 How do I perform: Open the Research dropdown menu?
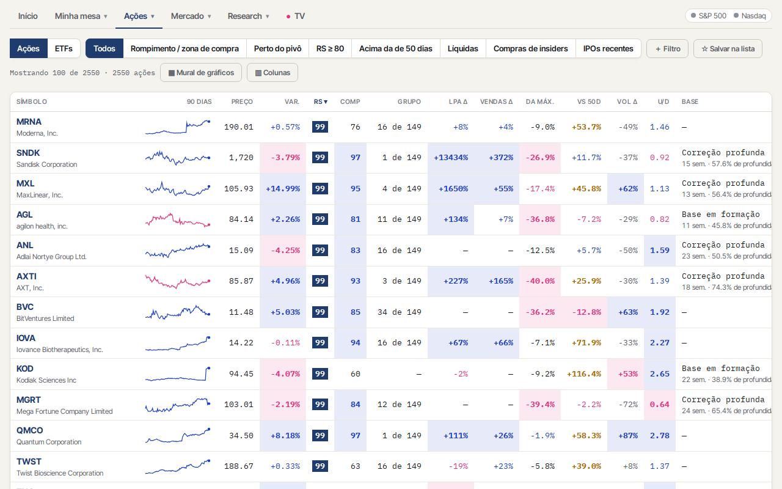tap(248, 16)
